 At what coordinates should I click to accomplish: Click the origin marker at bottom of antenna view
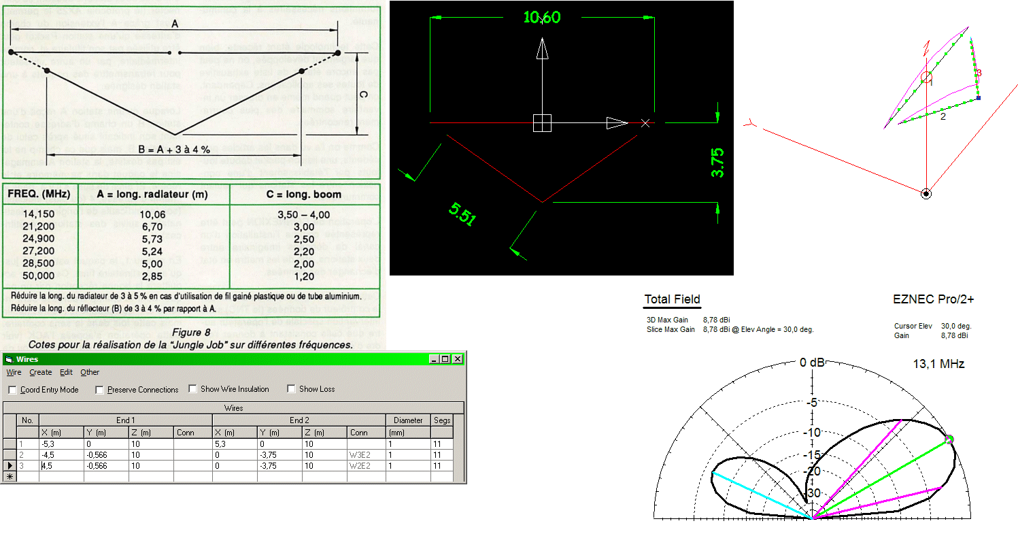coord(926,194)
